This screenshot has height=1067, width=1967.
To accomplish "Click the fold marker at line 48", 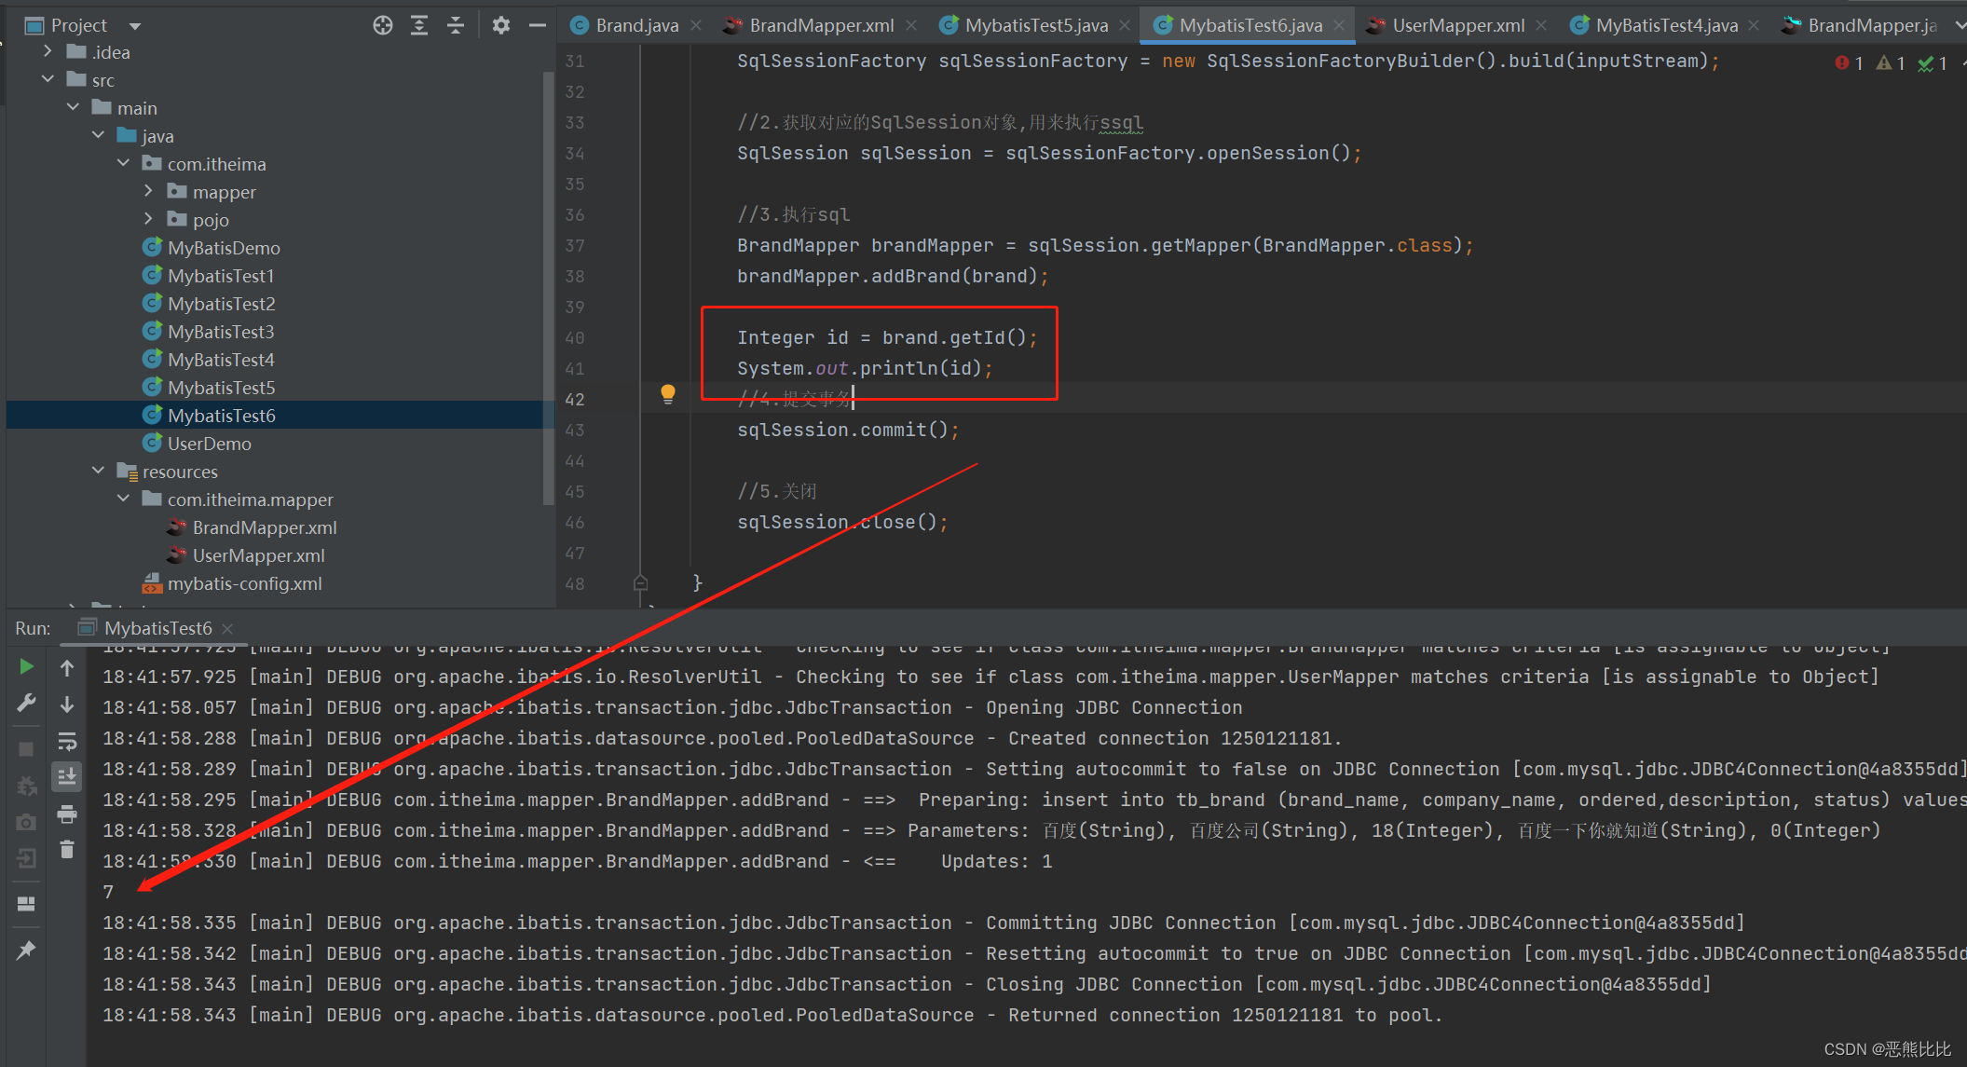I will coord(640,583).
